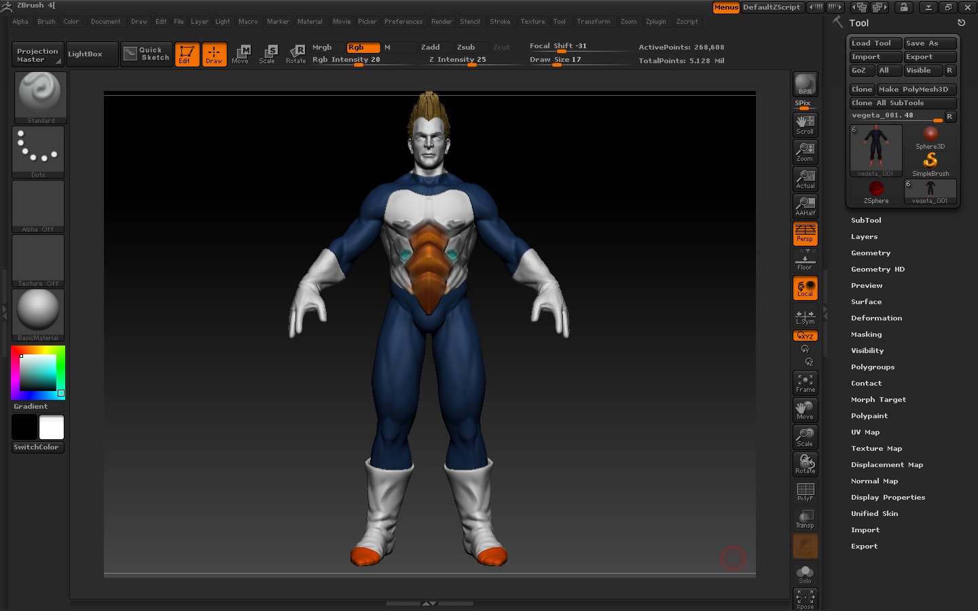Send the tool with GoZ
This screenshot has height=611, width=978.
point(862,71)
